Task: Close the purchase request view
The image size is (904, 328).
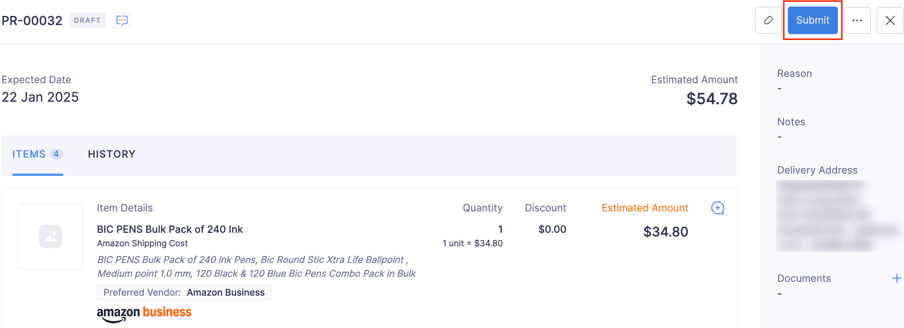Action: 890,21
